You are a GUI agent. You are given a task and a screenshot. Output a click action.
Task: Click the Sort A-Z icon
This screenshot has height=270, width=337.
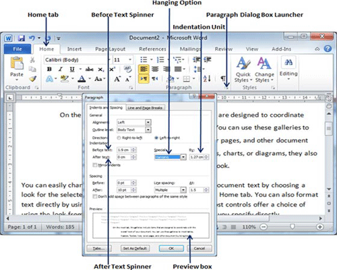[207, 78]
